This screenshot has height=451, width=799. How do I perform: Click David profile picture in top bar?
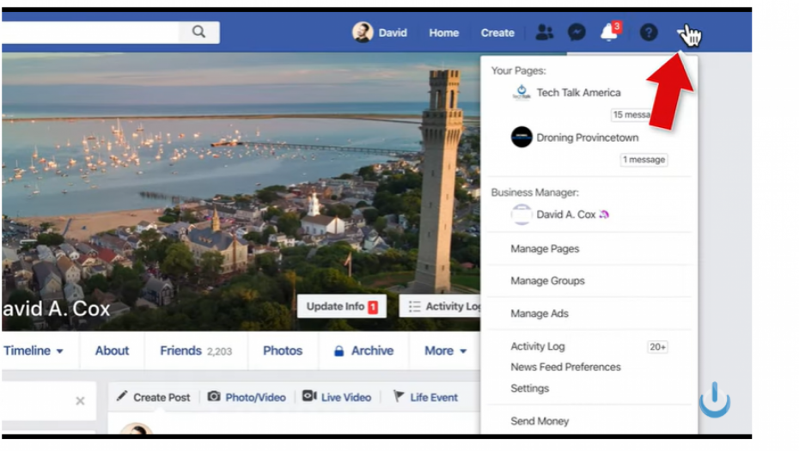coord(363,33)
